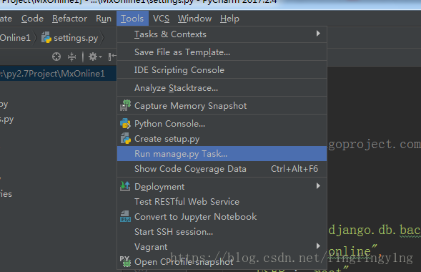
Task: Select Show Code Coverage Data
Action: coord(222,169)
